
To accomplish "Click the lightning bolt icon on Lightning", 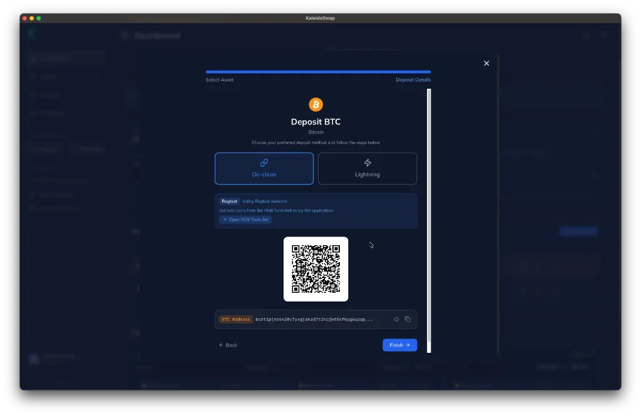I will click(367, 161).
